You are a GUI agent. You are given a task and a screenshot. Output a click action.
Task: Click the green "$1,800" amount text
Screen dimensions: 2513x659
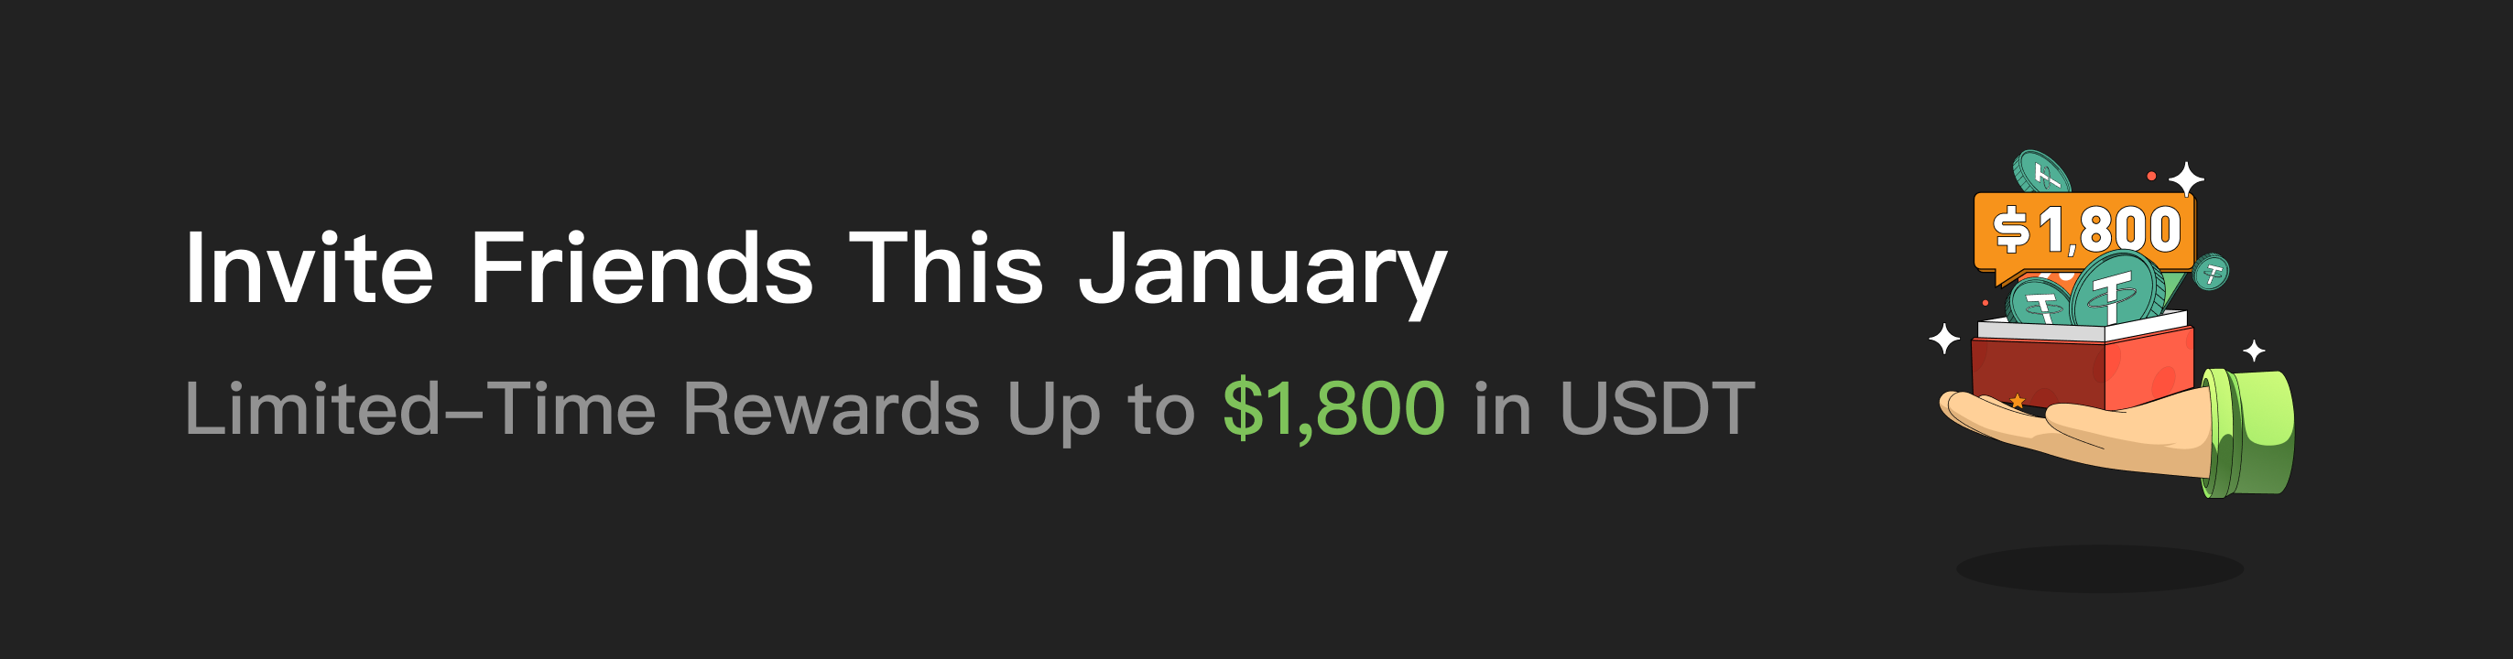1333,408
